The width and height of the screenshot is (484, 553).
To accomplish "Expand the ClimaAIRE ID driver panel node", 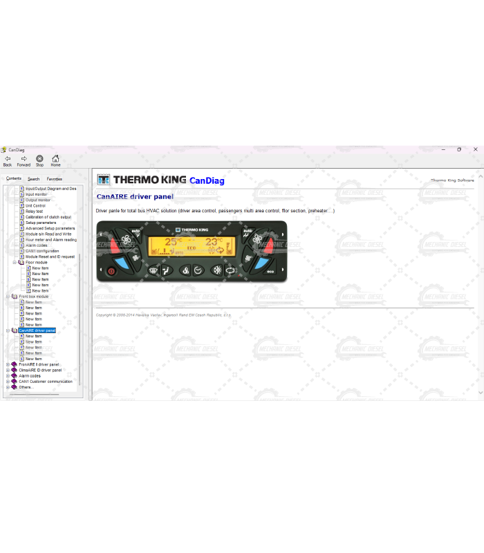I will click(x=8, y=371).
